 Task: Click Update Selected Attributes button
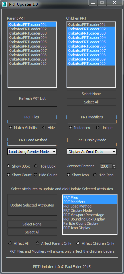(x=32, y=205)
